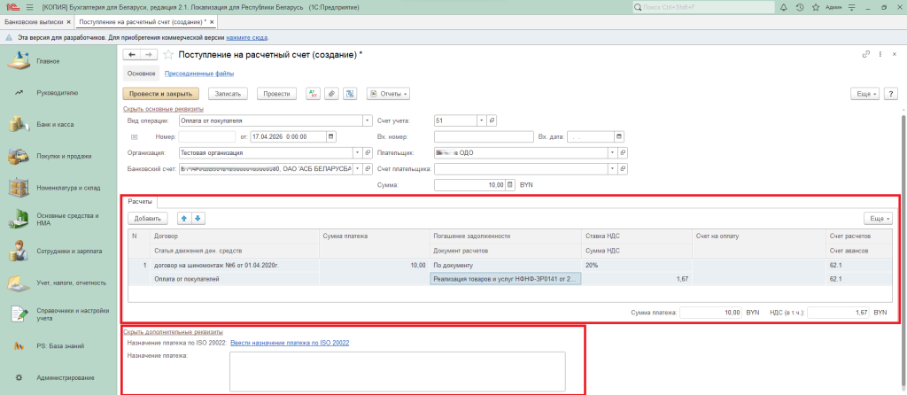The width and height of the screenshot is (907, 395).
Task: Open calendar picker for date field
Action: coord(331,136)
